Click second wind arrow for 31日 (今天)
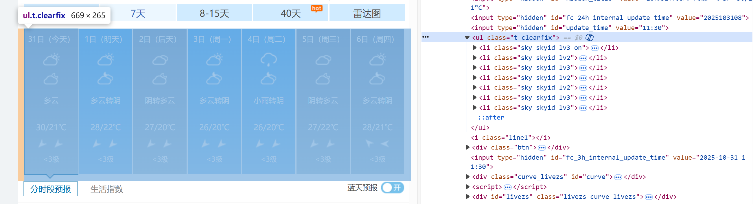This screenshot has height=204, width=753. [x=58, y=143]
